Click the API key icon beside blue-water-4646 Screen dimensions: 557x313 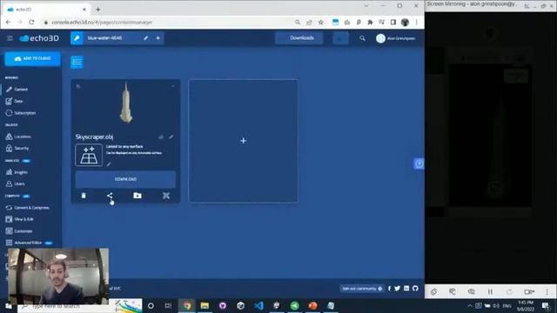(77, 38)
